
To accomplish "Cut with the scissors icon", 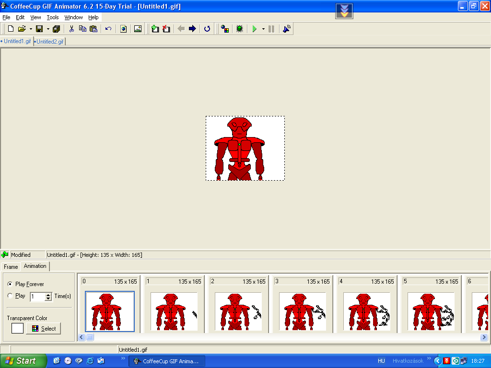I will 71,29.
